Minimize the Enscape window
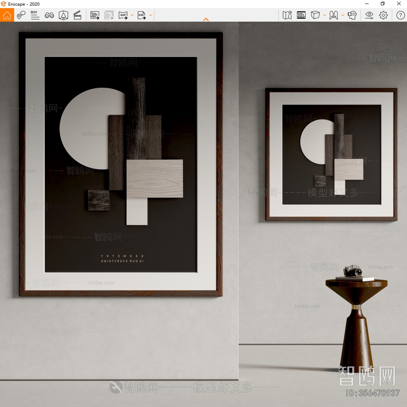407x407 pixels. point(367,4)
